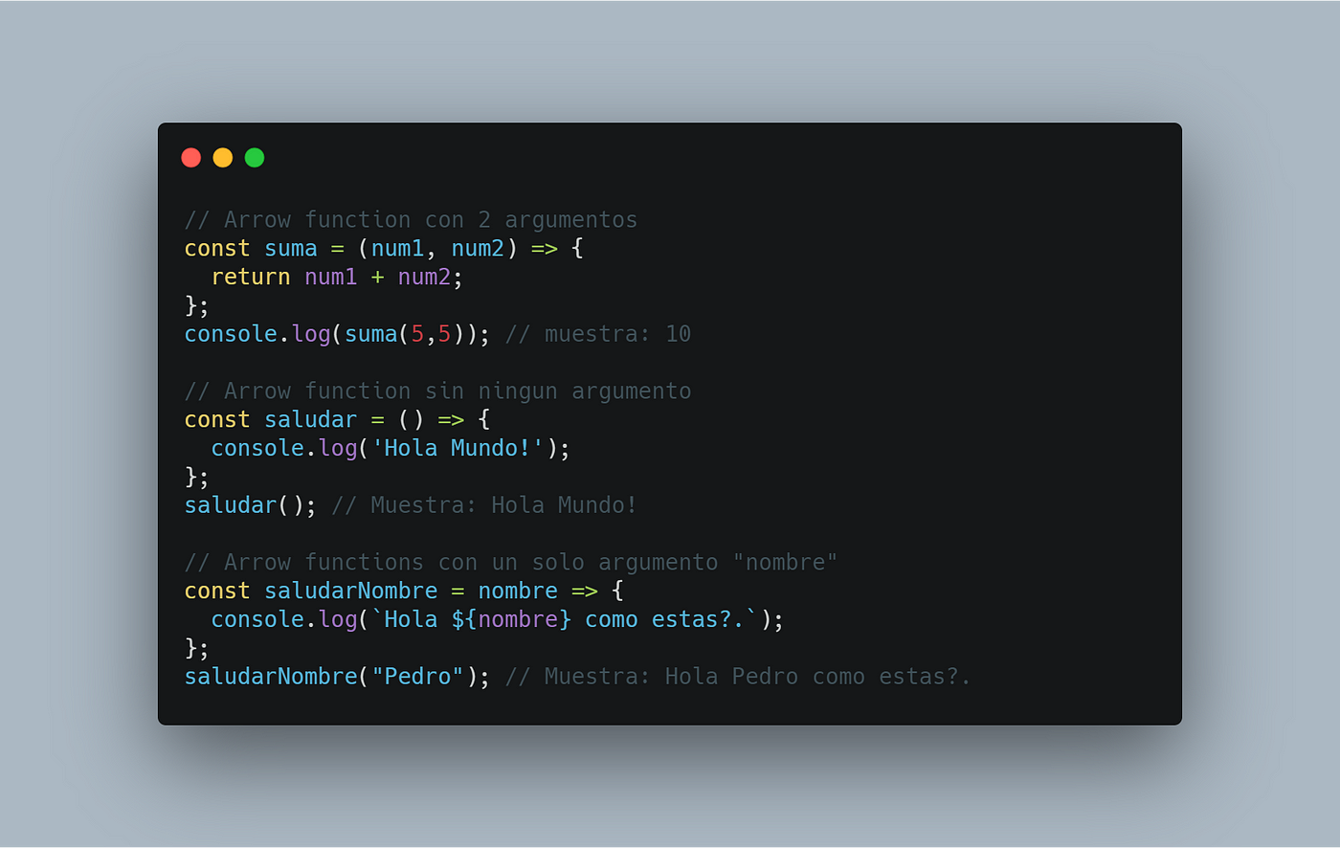
Task: Click the first red number 5 in suma call
Action: (x=417, y=334)
